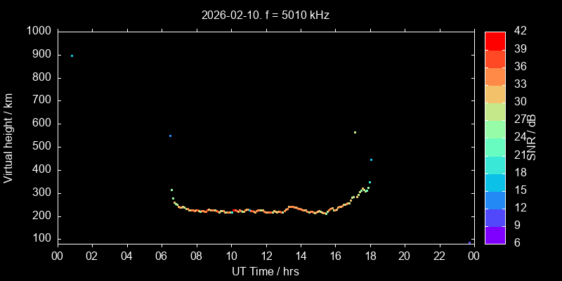Click the "UT Time / hrs" axis label
The height and width of the screenshot is (281, 562).
coord(265,271)
